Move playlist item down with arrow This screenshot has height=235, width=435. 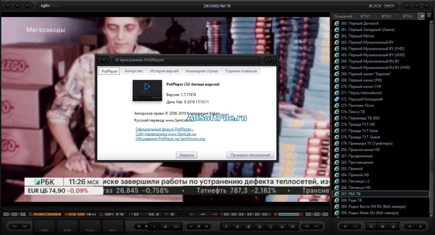click(420, 226)
